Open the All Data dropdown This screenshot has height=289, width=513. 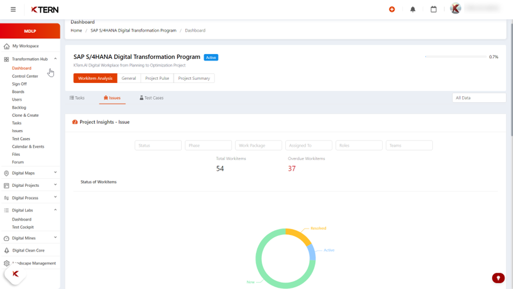(x=479, y=98)
